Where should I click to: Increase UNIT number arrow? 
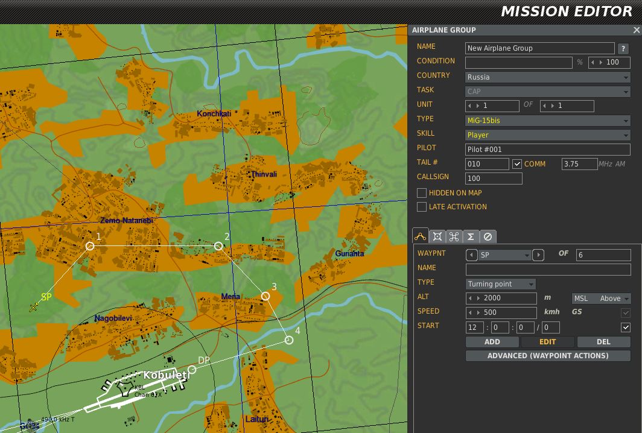(x=477, y=106)
